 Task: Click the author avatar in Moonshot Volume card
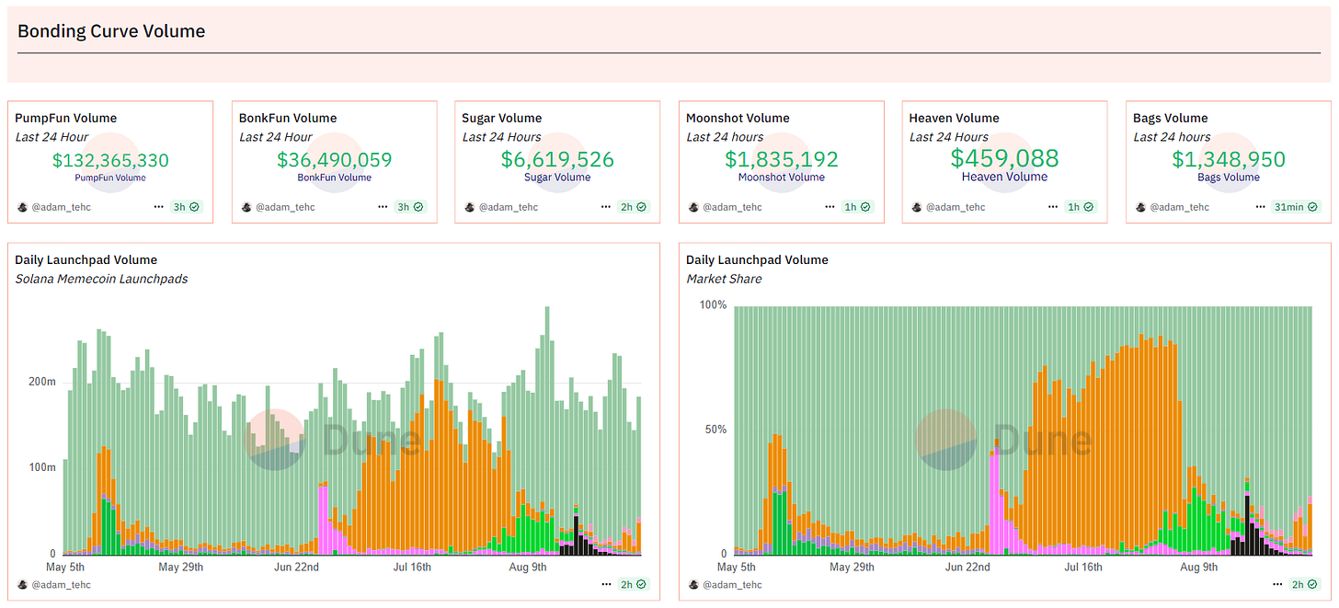tap(693, 207)
